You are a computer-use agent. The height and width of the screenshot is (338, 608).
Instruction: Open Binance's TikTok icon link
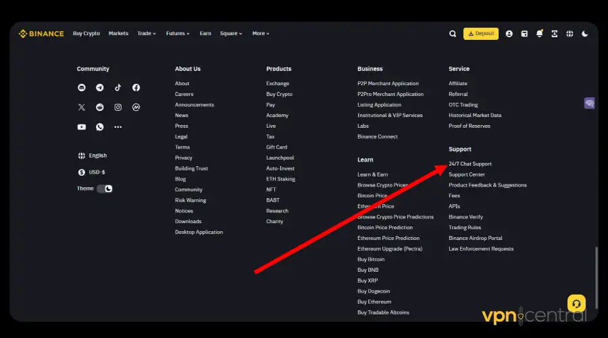(x=118, y=88)
